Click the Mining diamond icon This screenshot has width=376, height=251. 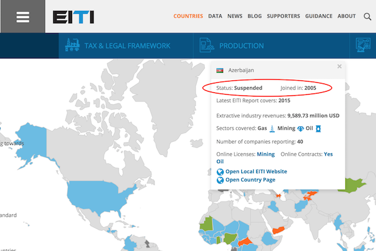click(x=300, y=129)
